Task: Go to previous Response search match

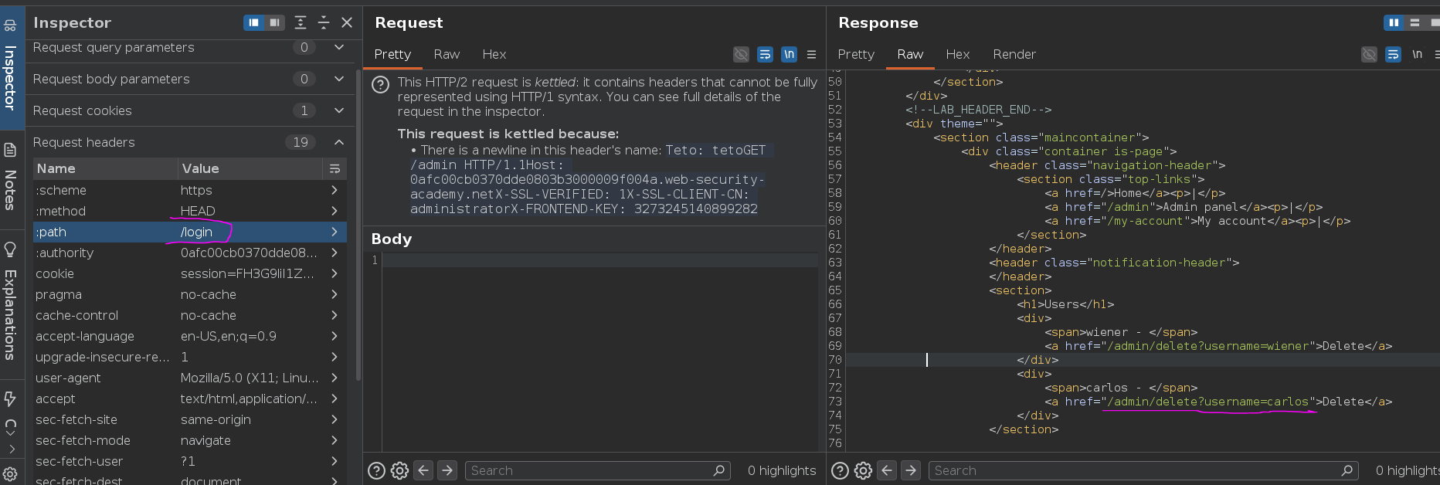Action: click(x=887, y=470)
